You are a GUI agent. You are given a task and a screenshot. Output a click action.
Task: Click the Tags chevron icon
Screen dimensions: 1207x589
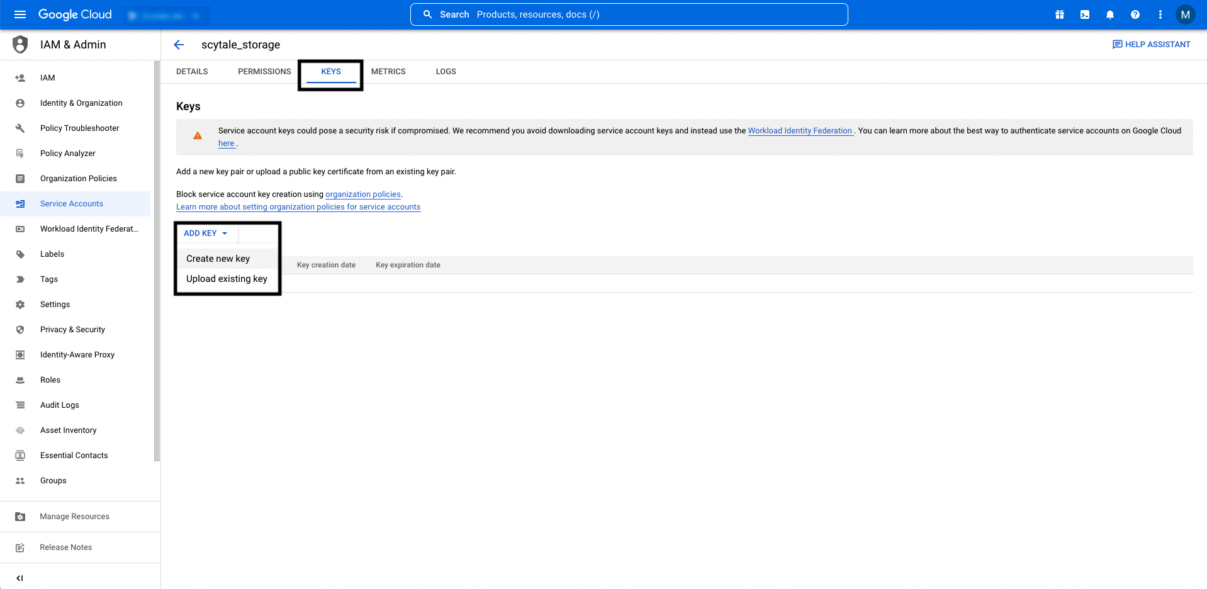[x=20, y=279]
